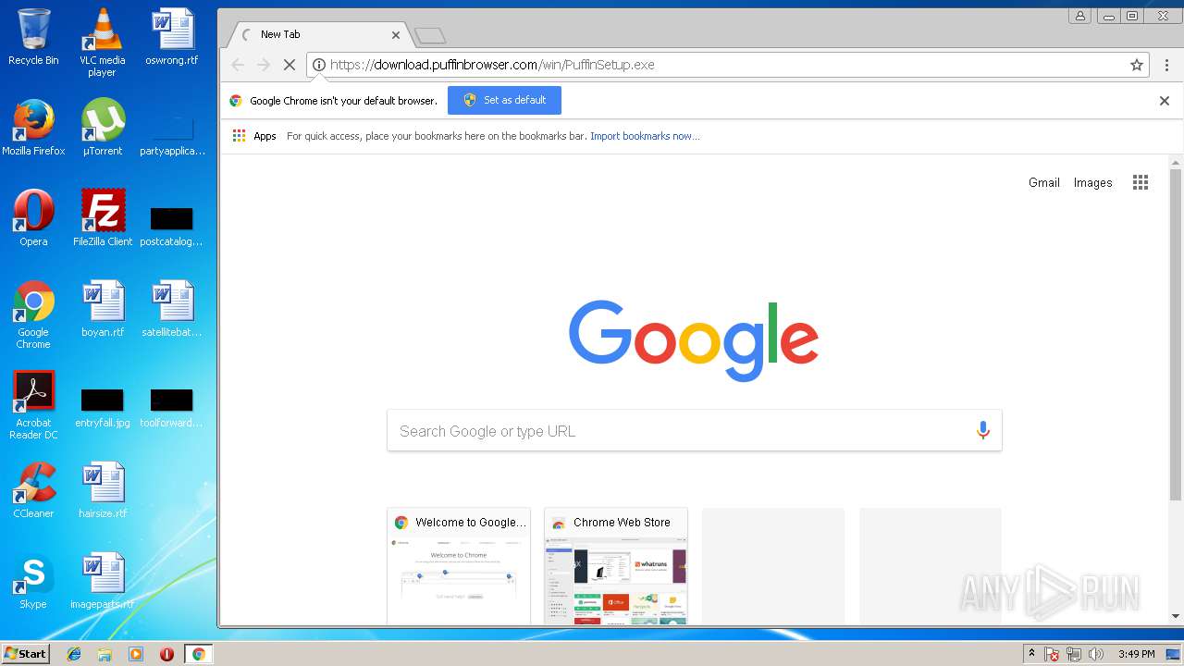Launch Internet Explorer from taskbar
Viewport: 1184px width, 666px height.
click(74, 654)
